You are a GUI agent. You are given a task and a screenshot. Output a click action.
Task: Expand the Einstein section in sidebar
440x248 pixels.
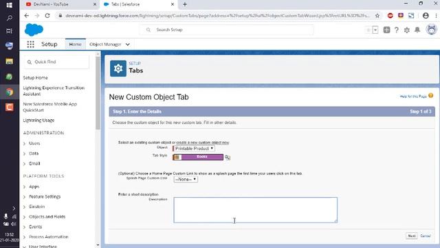click(x=25, y=207)
